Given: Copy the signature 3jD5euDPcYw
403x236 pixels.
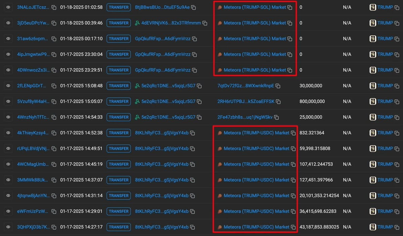Looking at the screenshot, I should pos(54,23).
